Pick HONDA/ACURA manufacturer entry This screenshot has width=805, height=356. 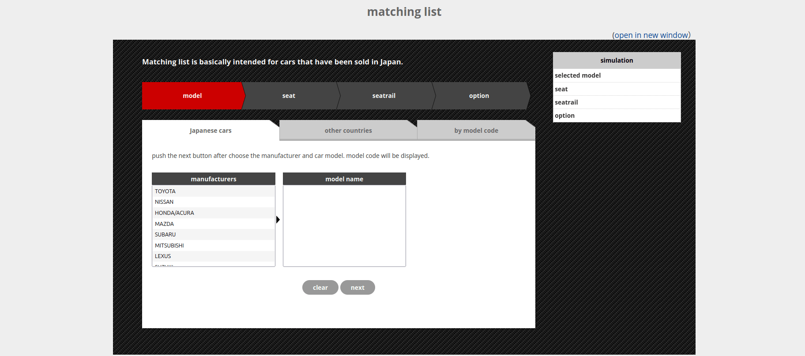click(x=174, y=213)
